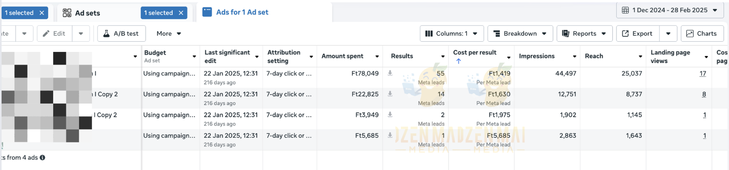Switch to the Ad sets tab
729x170 pixels.
(87, 13)
